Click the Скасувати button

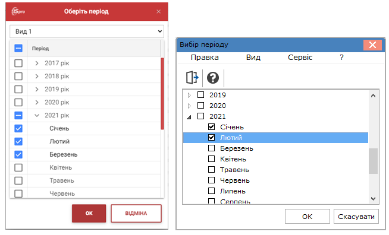(x=356, y=217)
